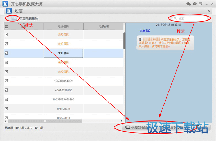Click the blue 未知号码 sender link
Screen dimensions: 216x141
[145, 31]
